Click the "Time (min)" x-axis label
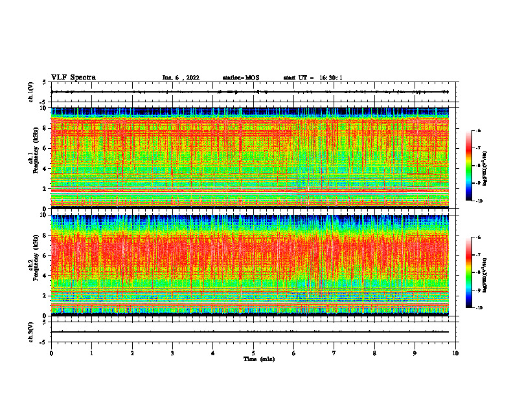Image resolution: width=513 pixels, height=396 pixels. (x=259, y=359)
